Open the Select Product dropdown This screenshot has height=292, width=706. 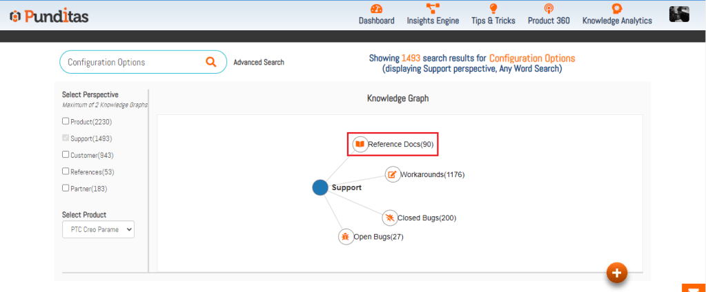(x=98, y=229)
